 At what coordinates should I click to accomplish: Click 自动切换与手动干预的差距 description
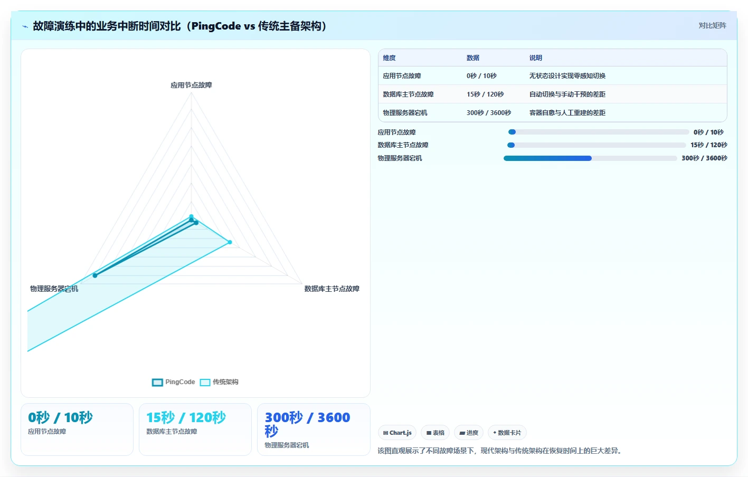(x=567, y=94)
